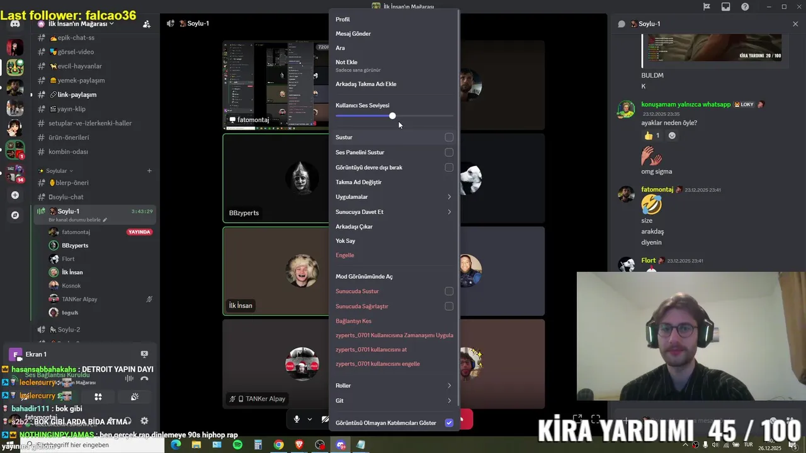This screenshot has height=453, width=806.
Task: Toggle Görüntüyü devre dışı bırak checkbox
Action: point(449,167)
